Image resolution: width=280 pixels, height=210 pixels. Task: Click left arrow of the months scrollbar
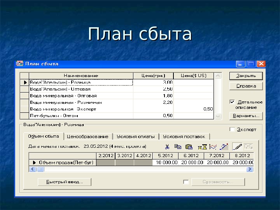(33, 169)
